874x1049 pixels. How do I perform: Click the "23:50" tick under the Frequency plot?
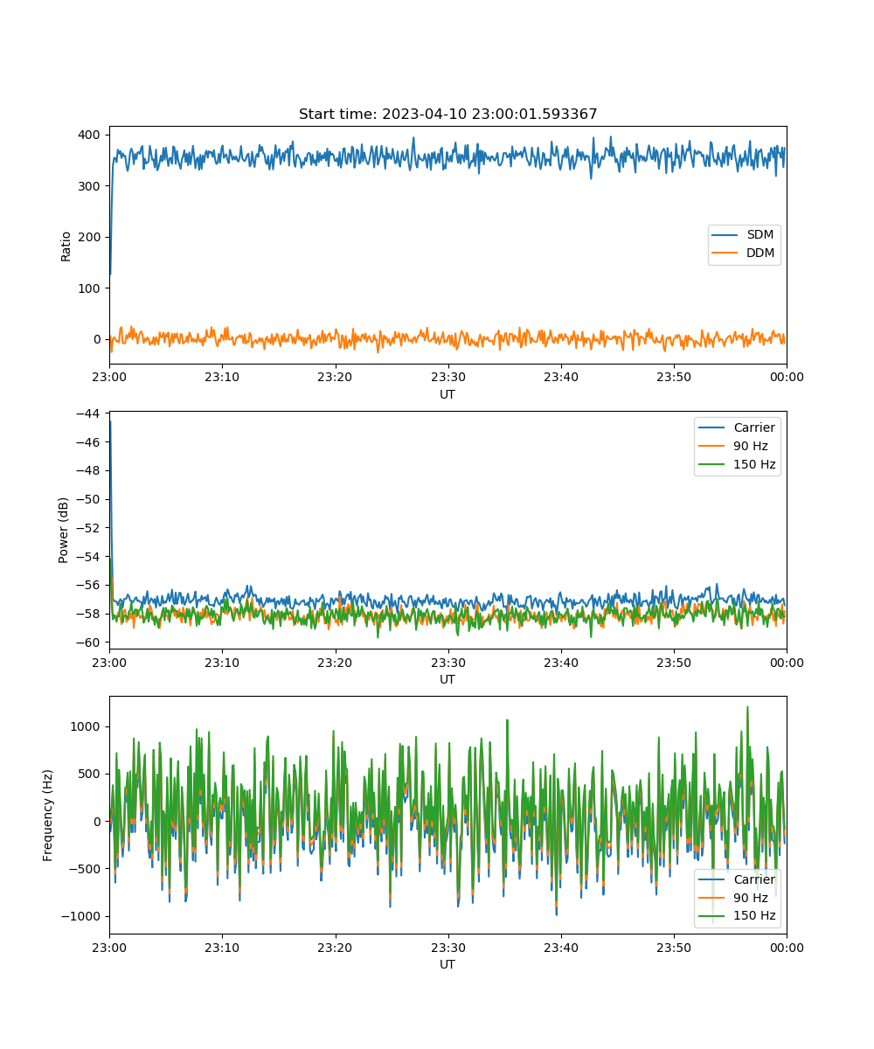click(673, 948)
